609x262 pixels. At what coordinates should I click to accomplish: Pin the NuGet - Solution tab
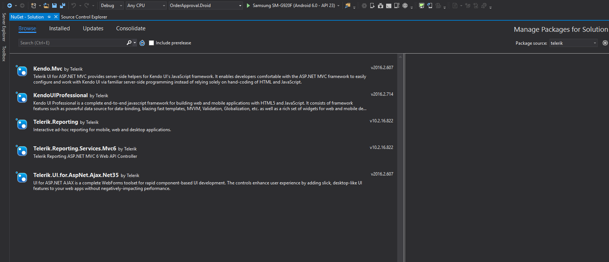coord(49,17)
